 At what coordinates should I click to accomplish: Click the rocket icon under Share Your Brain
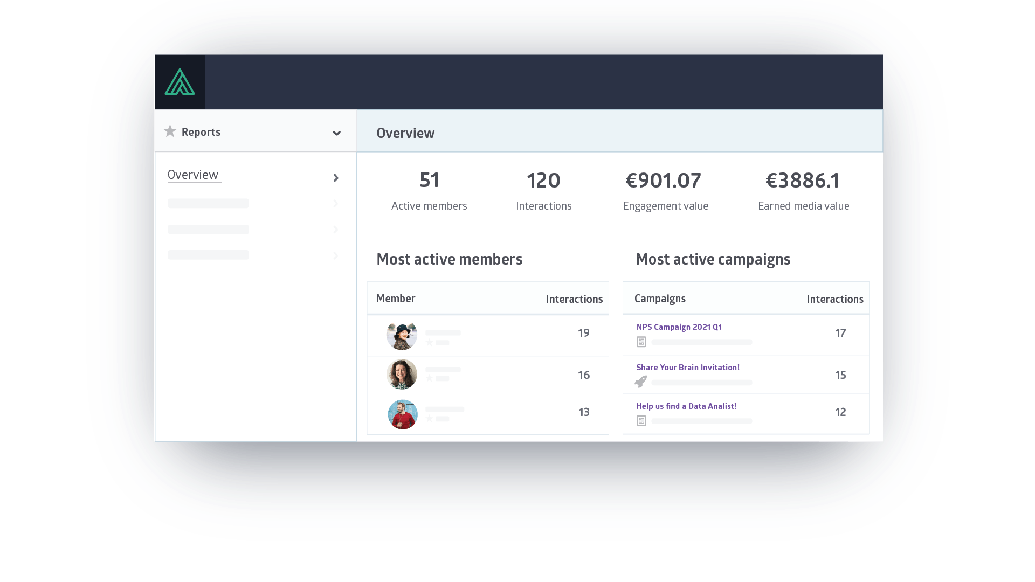pyautogui.click(x=640, y=382)
